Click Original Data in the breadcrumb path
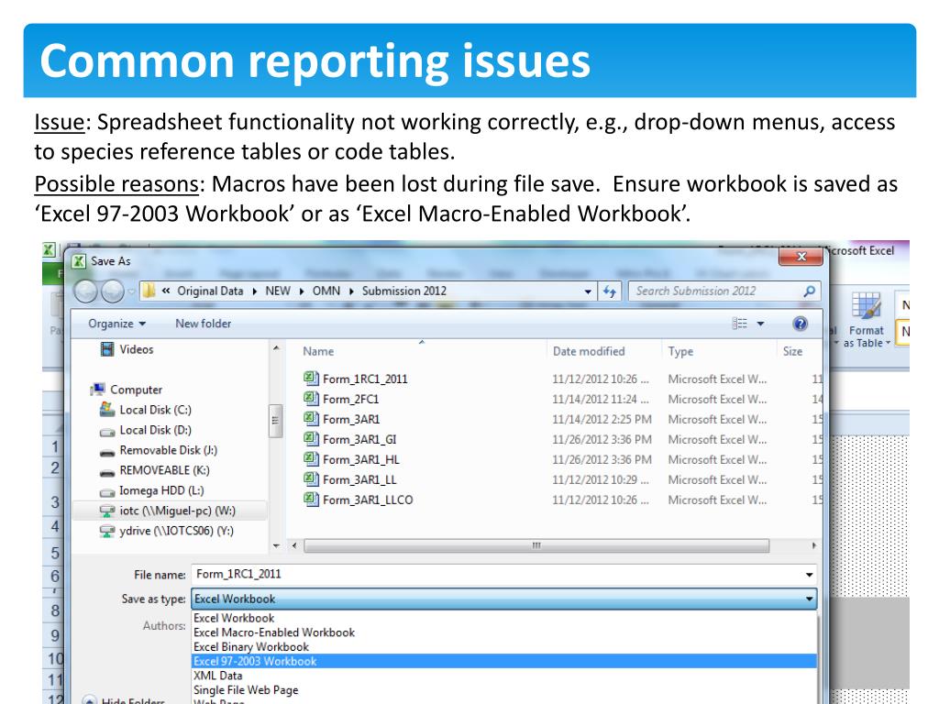Screen dimensions: 939x704 click(210, 291)
